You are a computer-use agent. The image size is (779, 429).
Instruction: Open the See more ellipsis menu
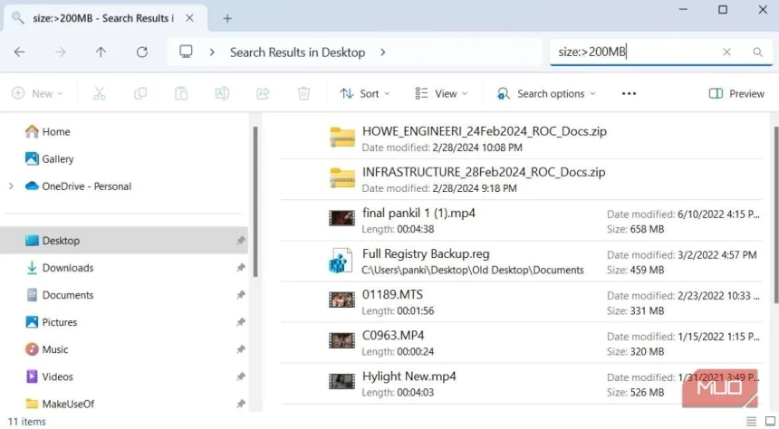click(x=629, y=93)
